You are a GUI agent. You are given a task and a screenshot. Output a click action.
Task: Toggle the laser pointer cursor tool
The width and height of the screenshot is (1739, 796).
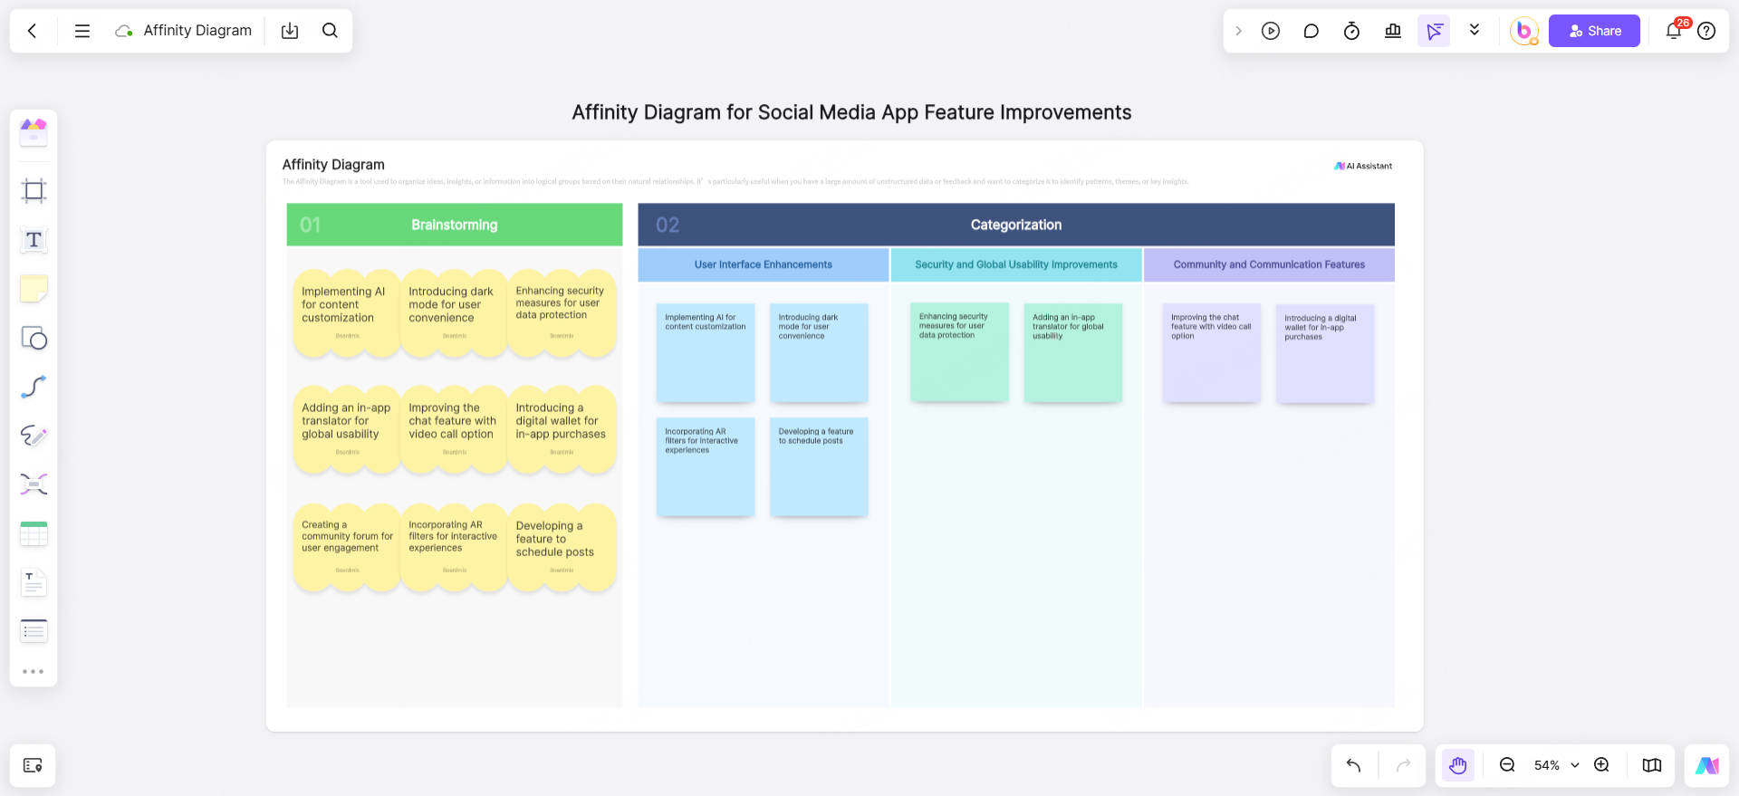point(1434,31)
